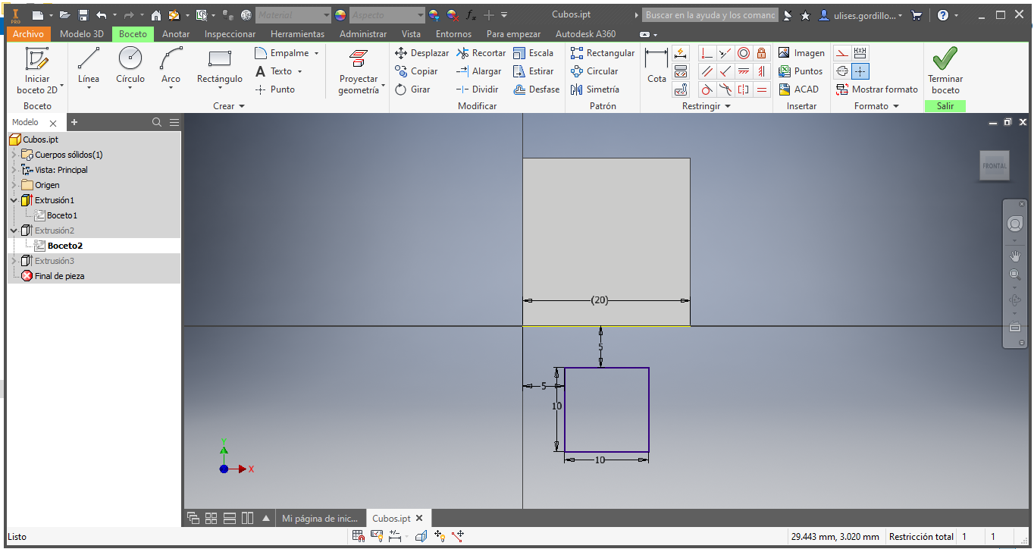
Task: Apply the concentric constraint icon
Action: (744, 53)
